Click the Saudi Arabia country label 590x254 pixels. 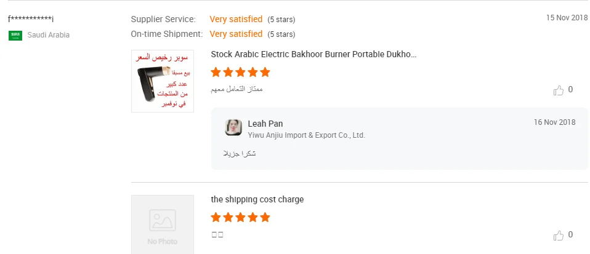[48, 35]
